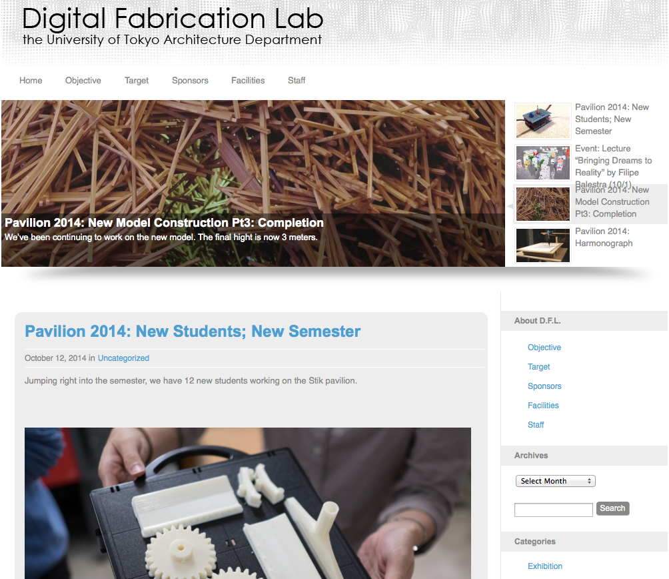Open Sponsors link under About D.F.L.

544,386
